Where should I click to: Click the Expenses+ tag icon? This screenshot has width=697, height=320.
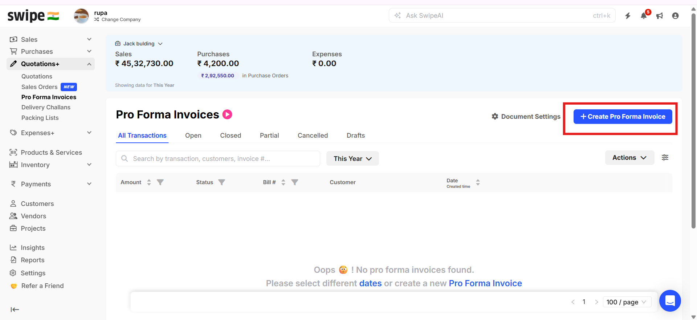coord(13,133)
